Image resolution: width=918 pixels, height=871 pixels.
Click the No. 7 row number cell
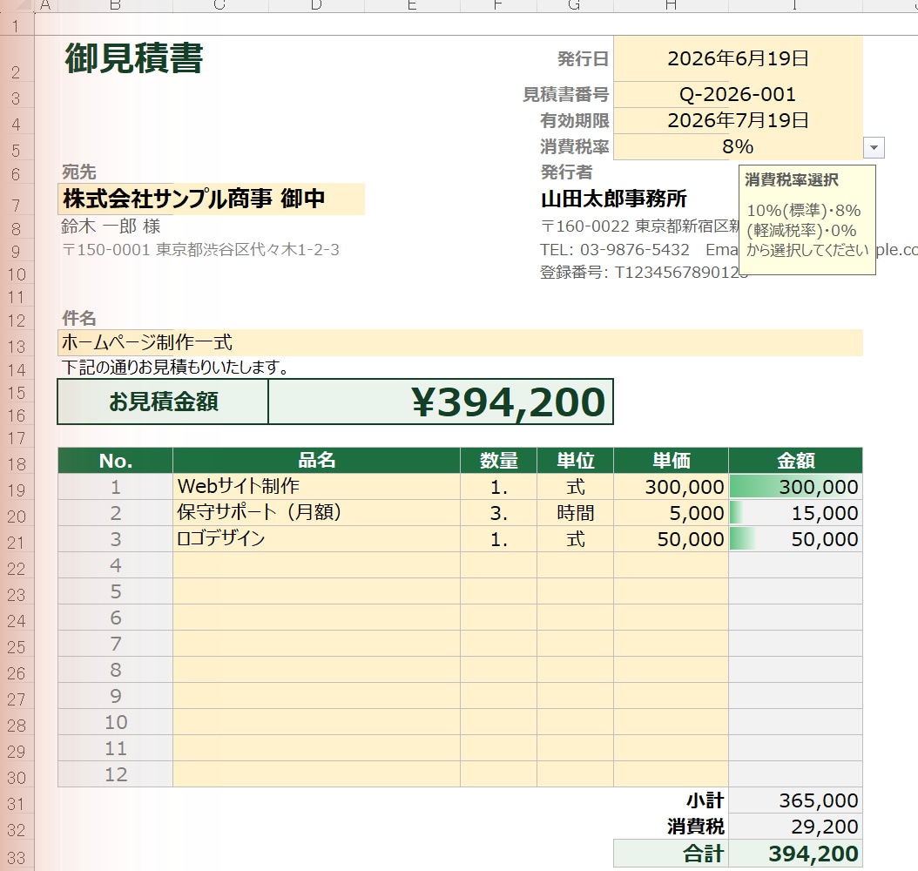(115, 644)
